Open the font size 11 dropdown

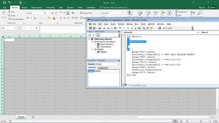49,13
